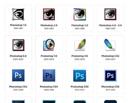This screenshot has width=129, height=103.
Task: Click the "2012–2013" date under Photoshop CS6
Action: pos(110,90)
